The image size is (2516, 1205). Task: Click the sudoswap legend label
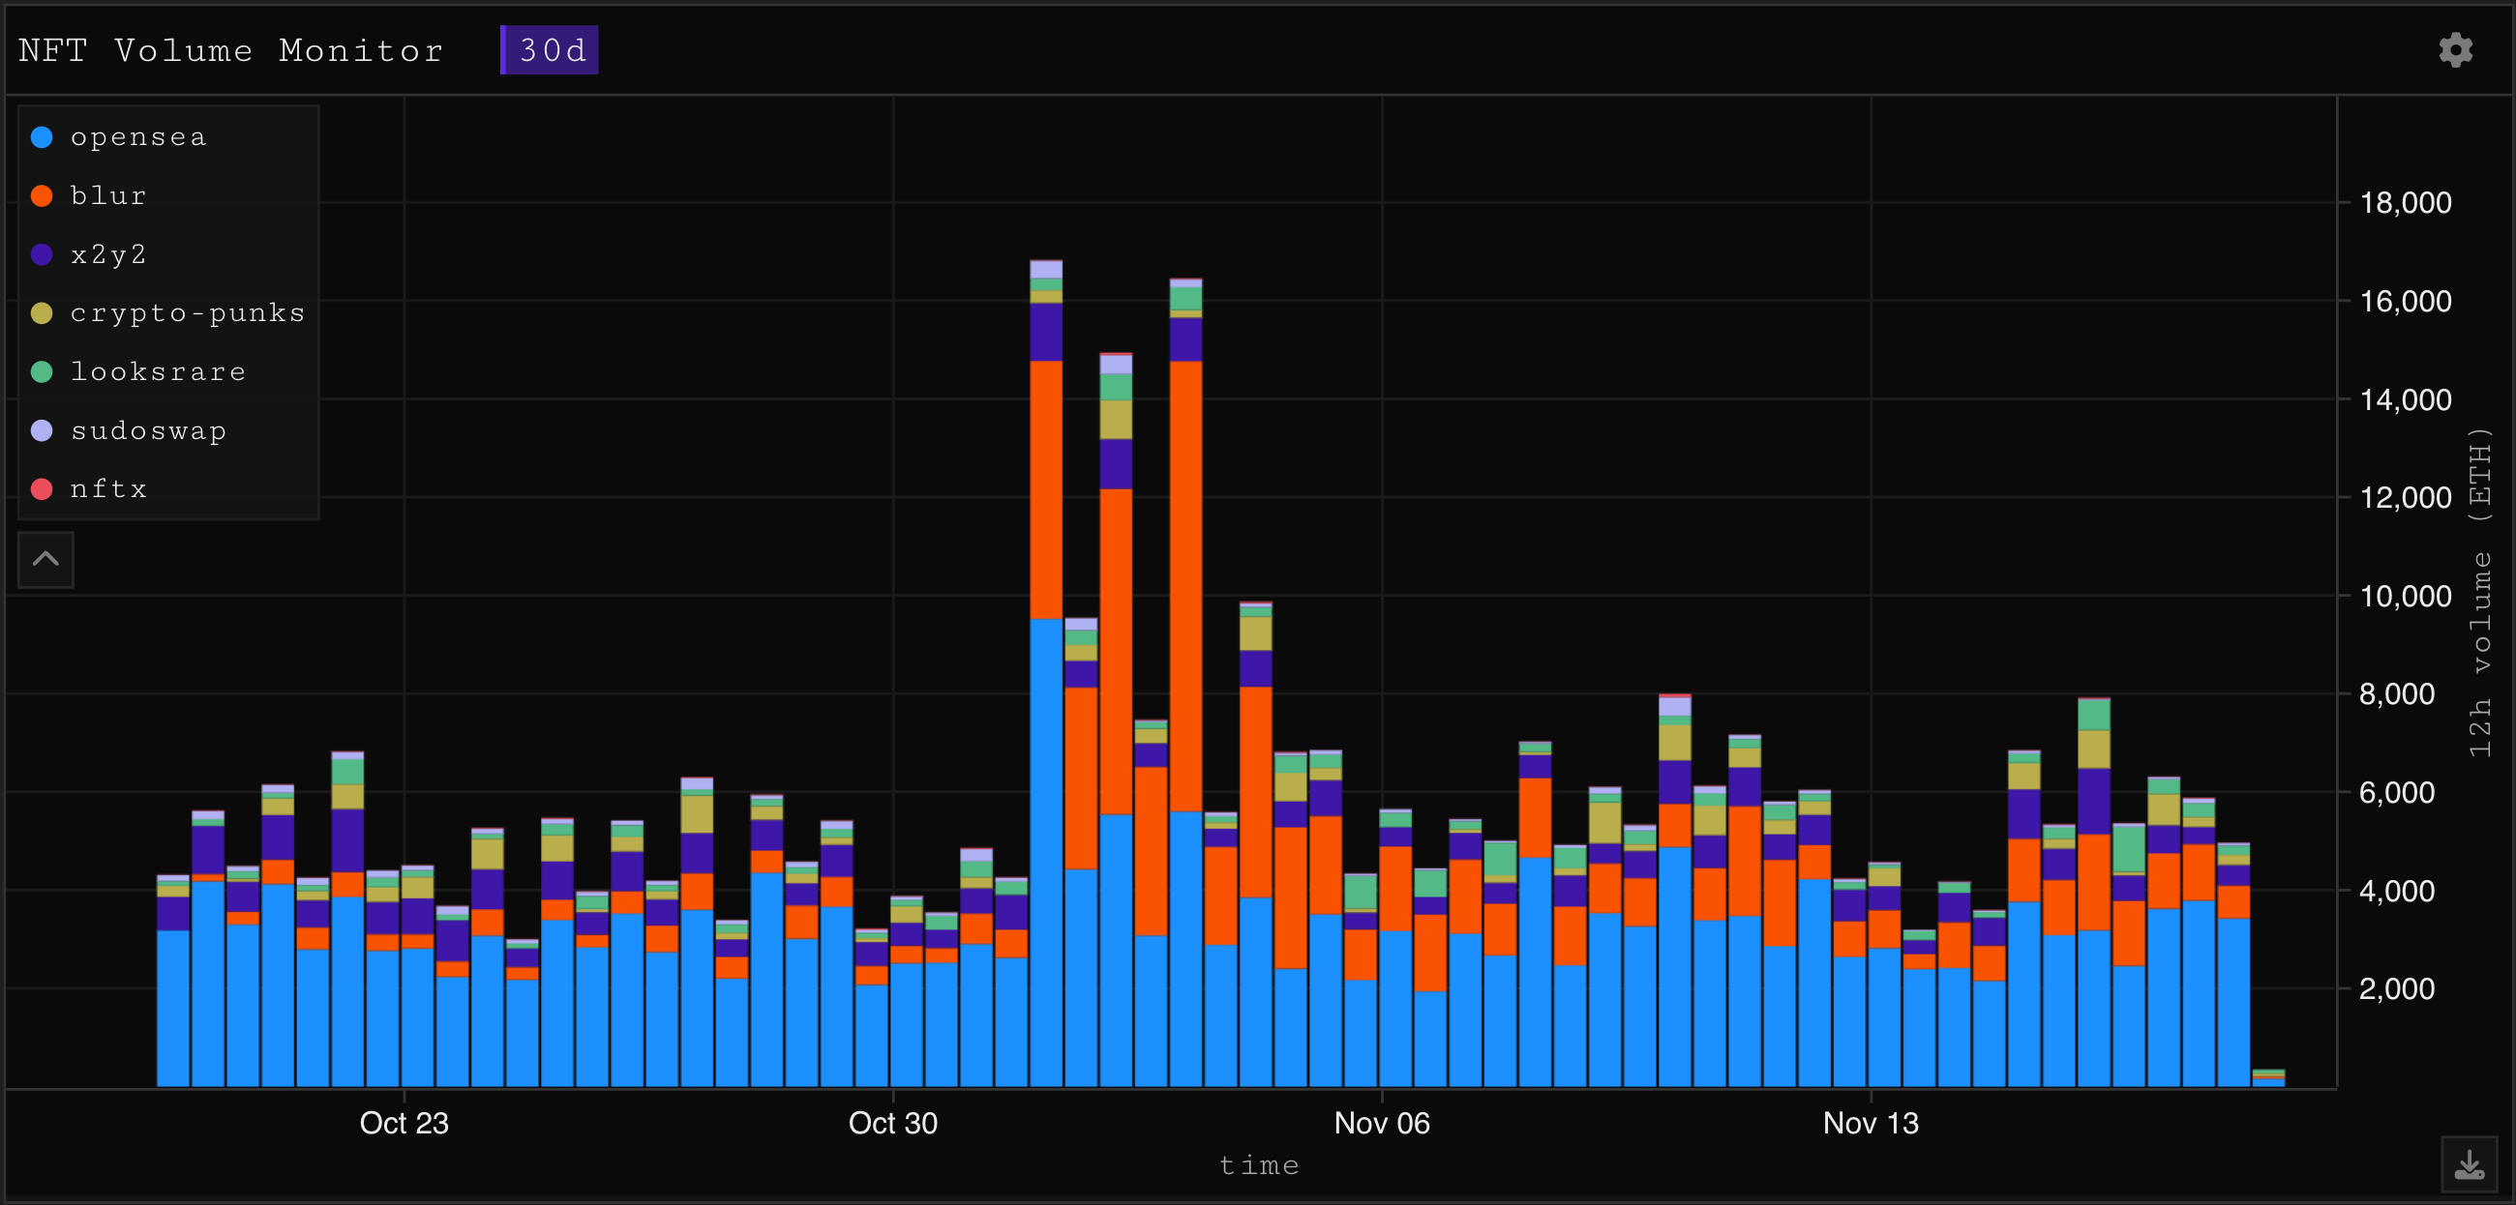pos(148,429)
